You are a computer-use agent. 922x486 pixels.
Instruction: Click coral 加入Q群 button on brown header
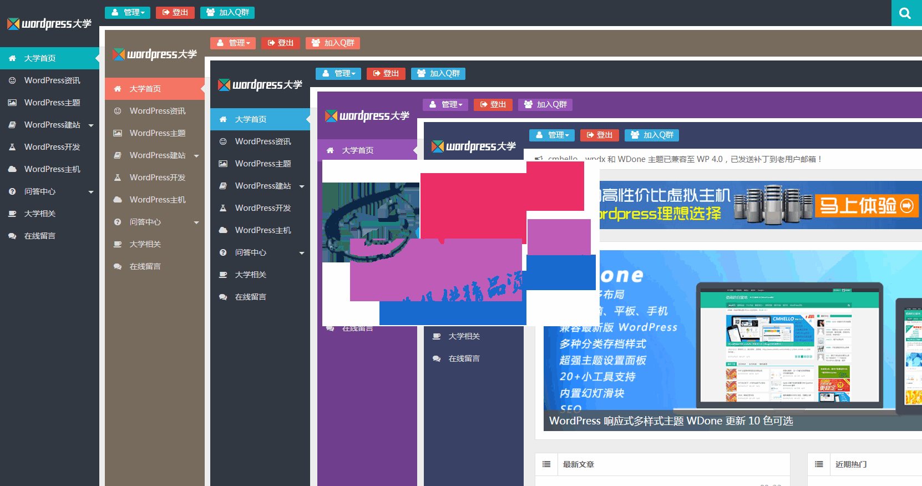pyautogui.click(x=333, y=43)
